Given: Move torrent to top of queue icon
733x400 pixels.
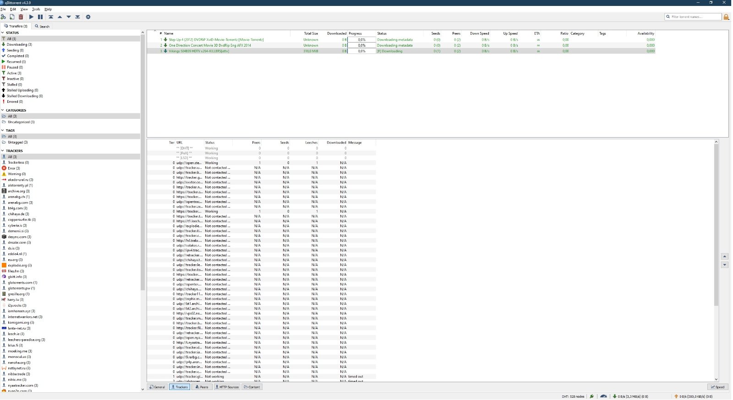Looking at the screenshot, I should pos(51,17).
